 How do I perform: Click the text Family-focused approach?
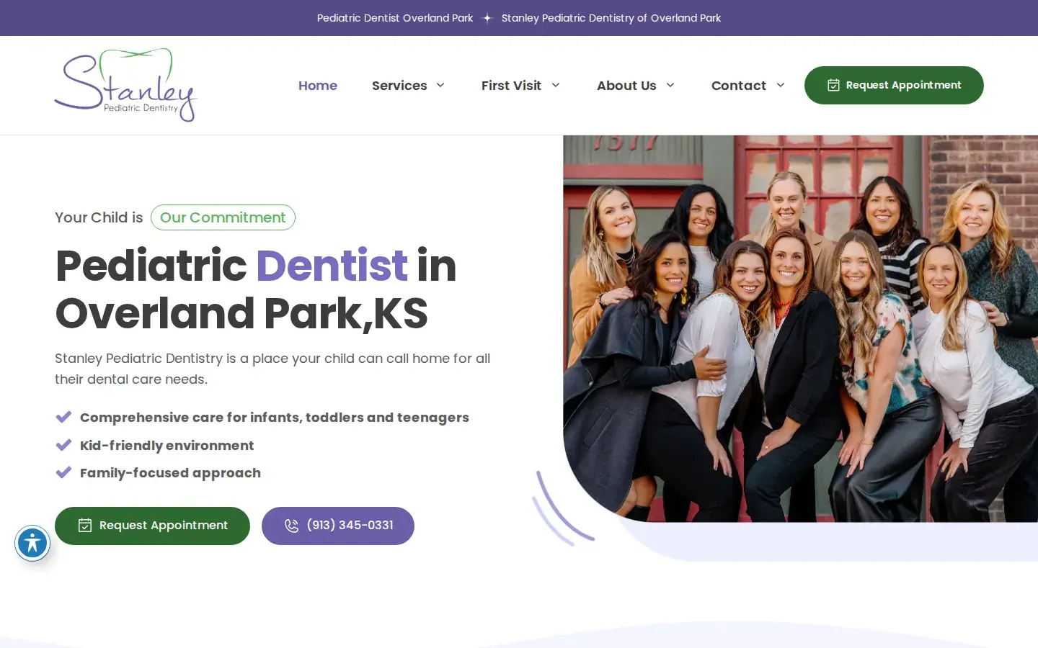pyautogui.click(x=170, y=473)
